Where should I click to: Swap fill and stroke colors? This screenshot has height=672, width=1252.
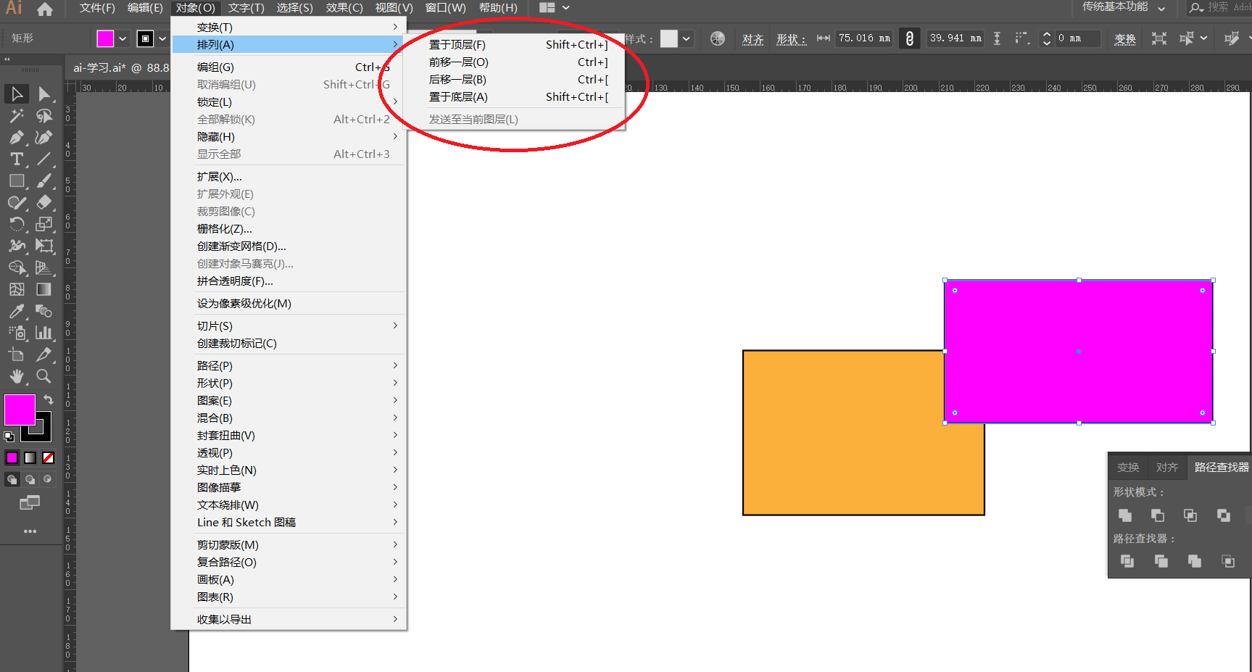click(48, 399)
